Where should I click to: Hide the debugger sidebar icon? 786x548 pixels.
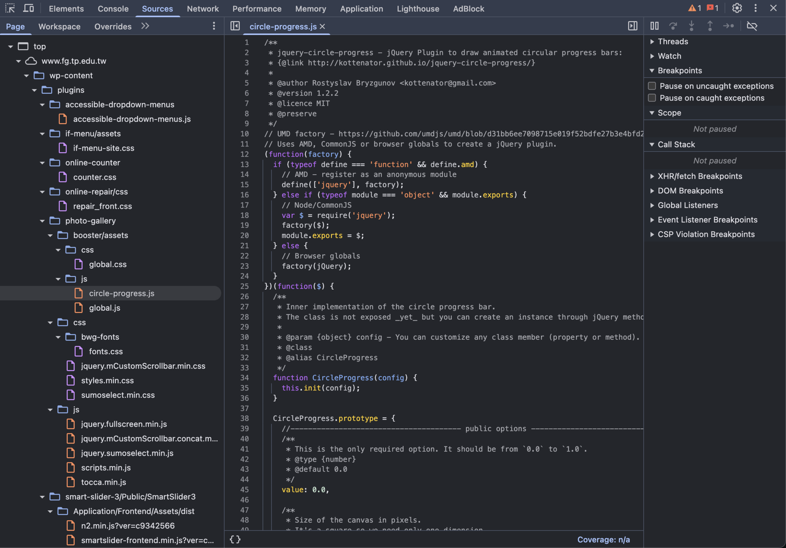coord(633,26)
